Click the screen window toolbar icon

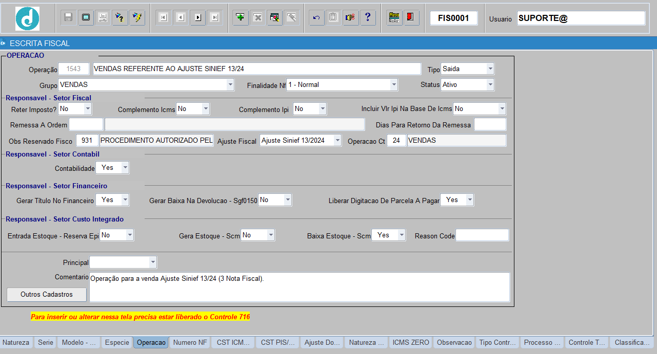coord(86,17)
